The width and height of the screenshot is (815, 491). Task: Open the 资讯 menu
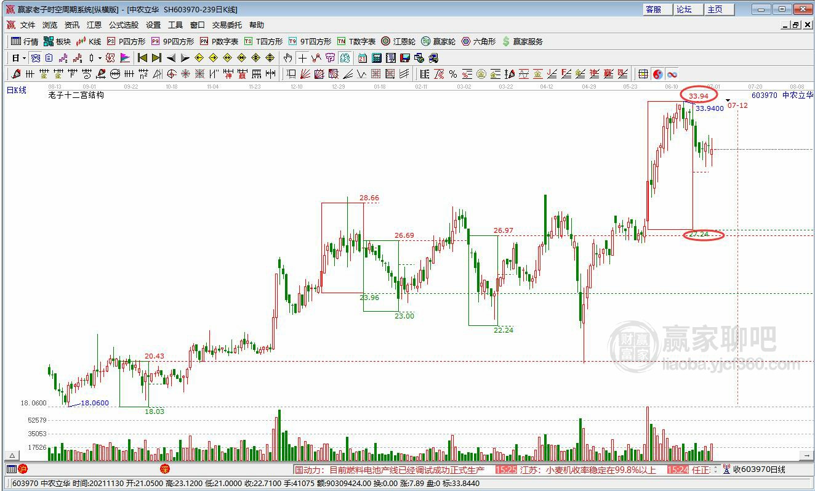[x=72, y=25]
